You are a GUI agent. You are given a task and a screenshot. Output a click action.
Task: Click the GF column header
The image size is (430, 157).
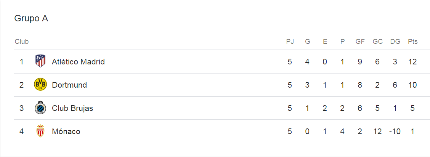click(x=360, y=42)
